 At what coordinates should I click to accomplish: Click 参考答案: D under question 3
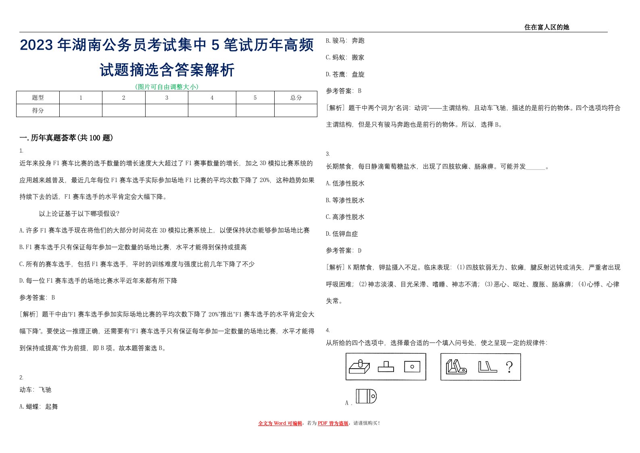(x=344, y=250)
